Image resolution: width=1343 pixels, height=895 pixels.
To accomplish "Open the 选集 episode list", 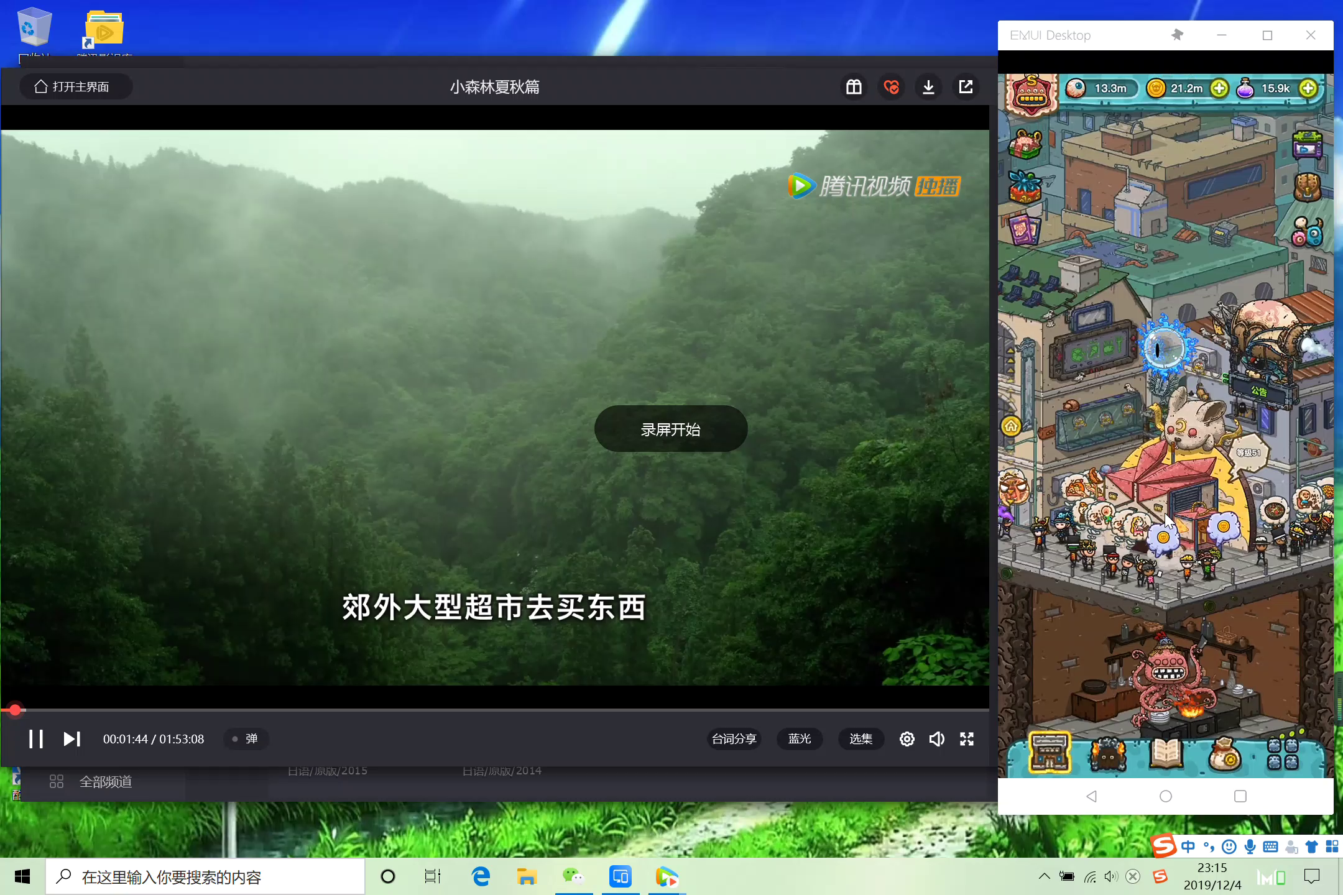I will tap(861, 739).
